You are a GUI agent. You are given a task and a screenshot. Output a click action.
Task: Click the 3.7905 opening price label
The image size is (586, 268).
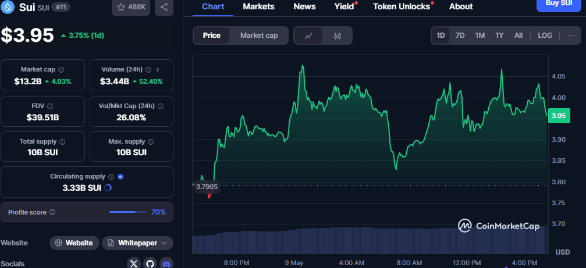207,187
